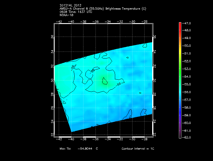Click the AMSU-A Channel 8 Brightness Temperature title

coord(103,9)
